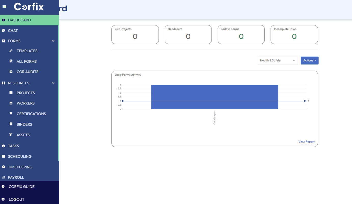352x204 pixels.
Task: Open the Corfix Guide link
Action: (x=21, y=187)
